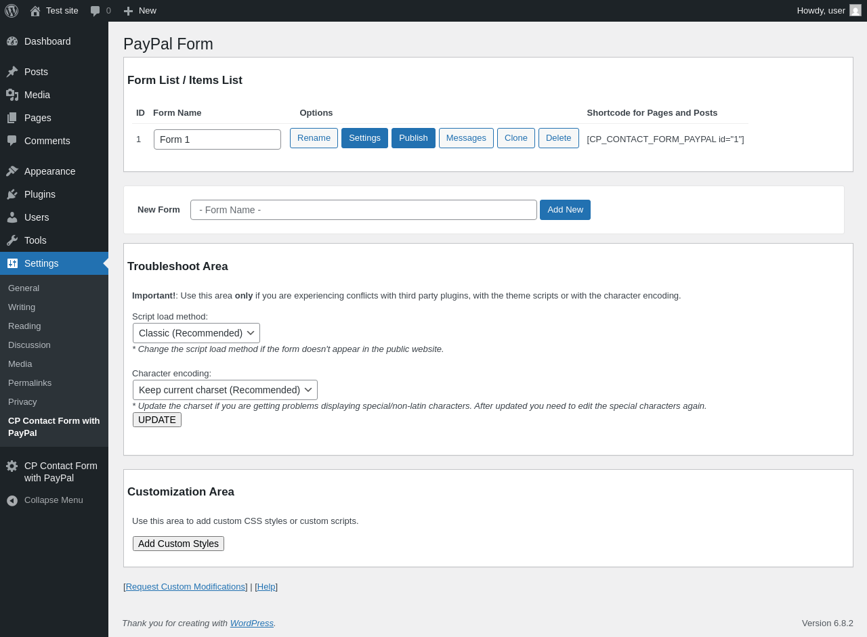Screen dimensions: 867x637
Task: Open the Script load method dropdown
Action: [x=196, y=333]
